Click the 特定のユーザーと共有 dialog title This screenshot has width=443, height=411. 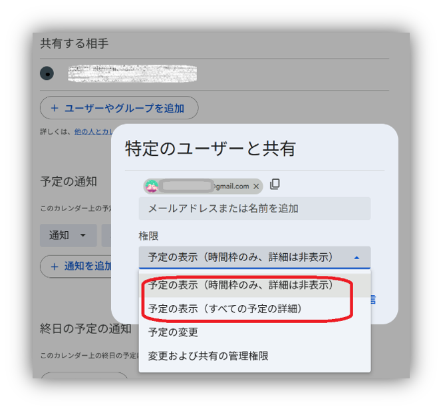coord(210,149)
